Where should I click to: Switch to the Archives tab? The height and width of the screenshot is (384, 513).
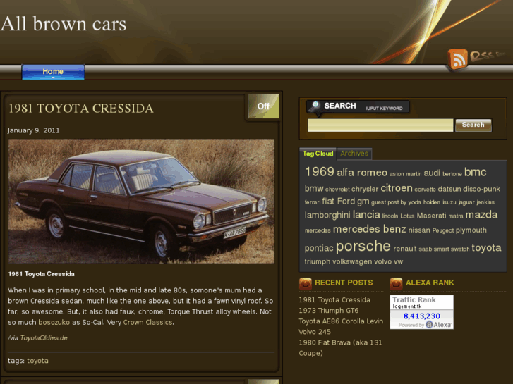pyautogui.click(x=354, y=154)
